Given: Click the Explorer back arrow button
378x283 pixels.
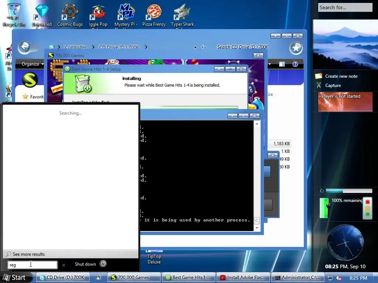Looking at the screenshot, I should (x=24, y=47).
